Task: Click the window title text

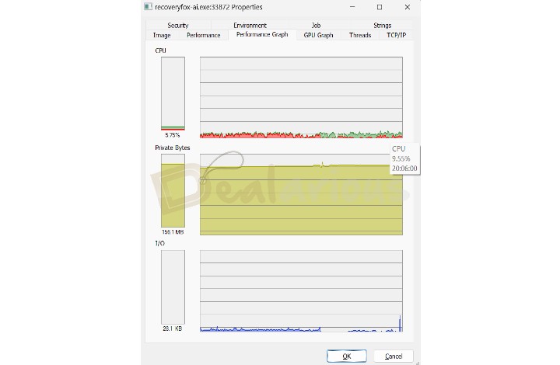Action: click(x=208, y=7)
